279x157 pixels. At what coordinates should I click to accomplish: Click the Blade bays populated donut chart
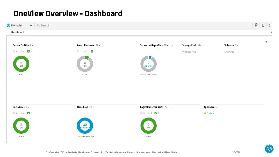point(85,126)
